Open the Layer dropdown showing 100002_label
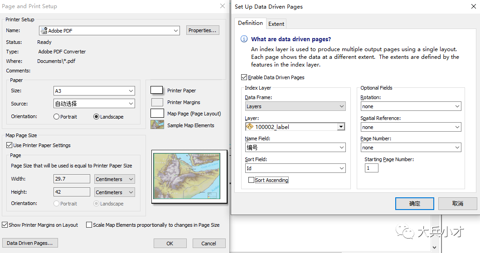 click(341, 127)
